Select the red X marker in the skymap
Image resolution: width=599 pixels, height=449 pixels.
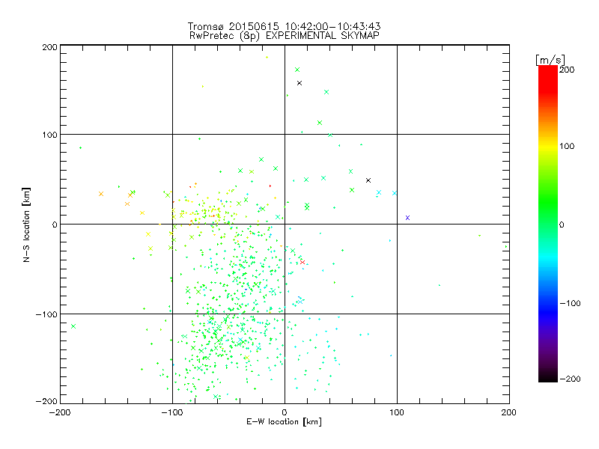point(302,263)
